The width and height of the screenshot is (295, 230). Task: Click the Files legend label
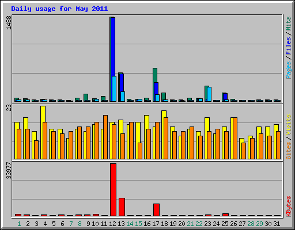point(288,46)
